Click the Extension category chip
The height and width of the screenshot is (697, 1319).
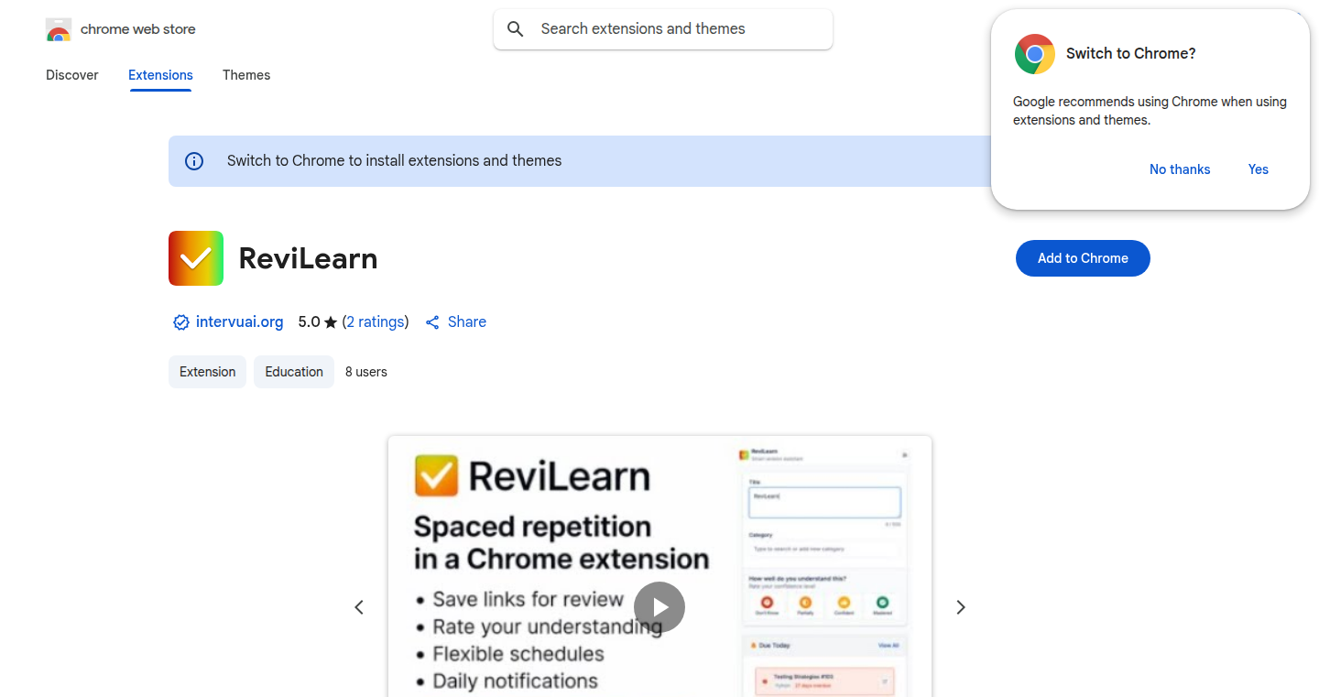(207, 372)
